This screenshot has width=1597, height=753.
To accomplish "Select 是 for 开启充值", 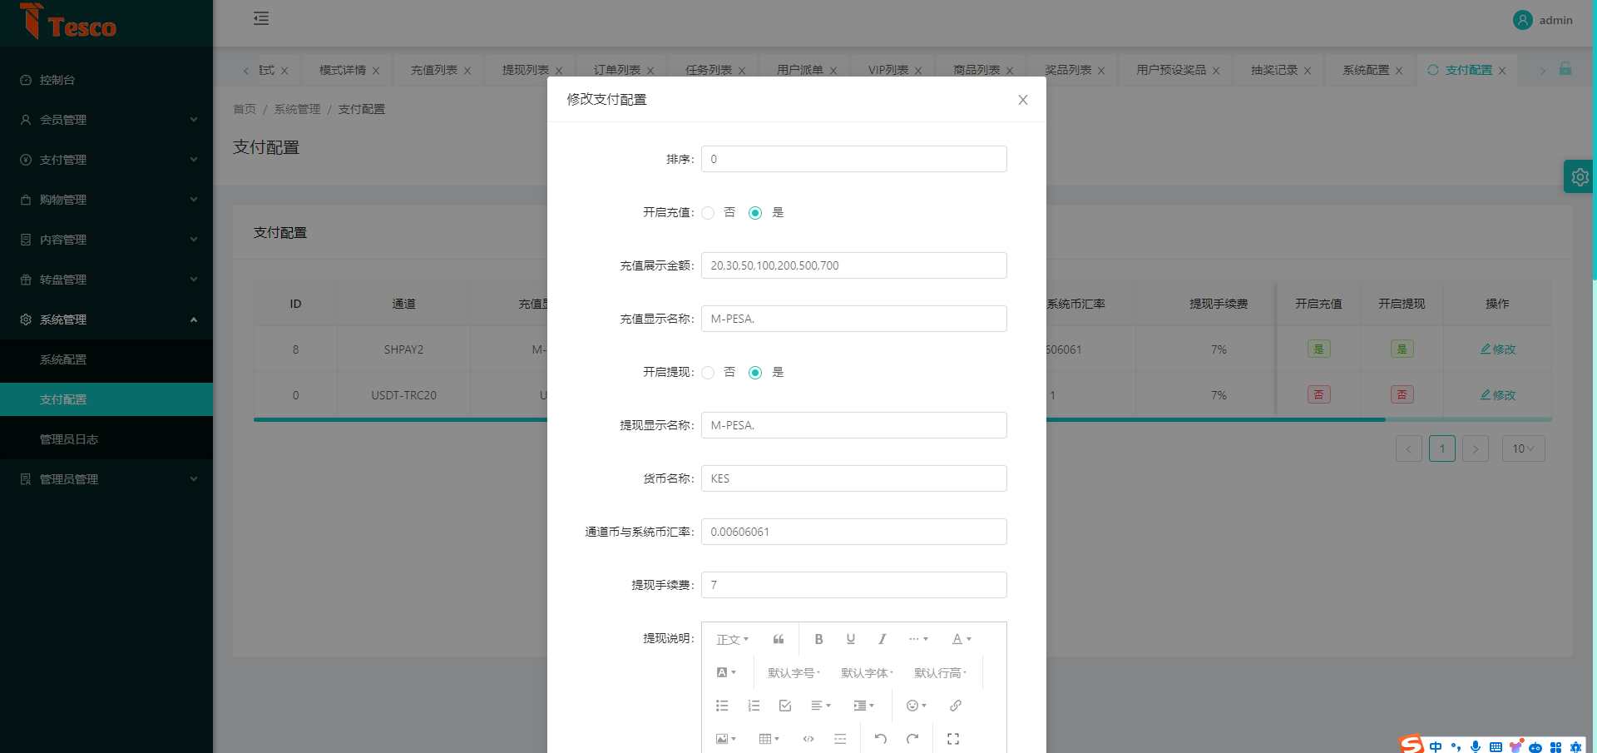I will pos(755,213).
